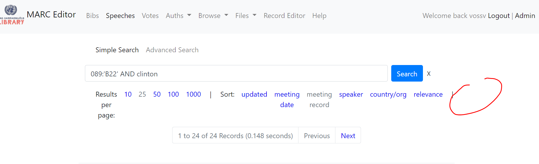Go to the Next results page
Image resolution: width=539 pixels, height=164 pixels.
point(348,135)
